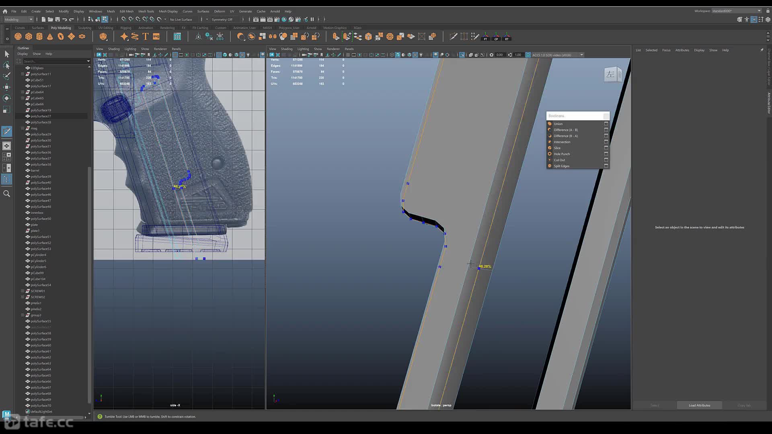Viewport: 772px width, 434px height.
Task: Open the Modeling menu set dropdown
Action: [18, 19]
